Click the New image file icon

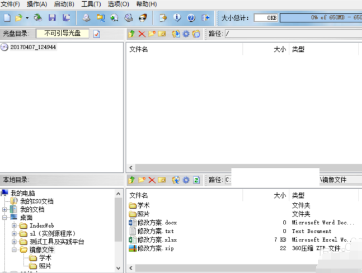[7, 18]
